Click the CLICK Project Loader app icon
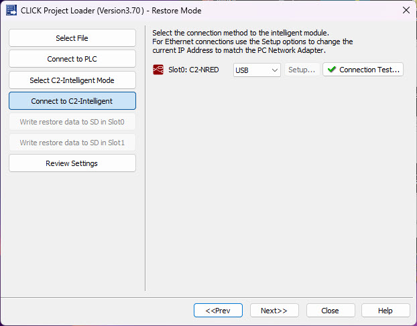This screenshot has height=326, width=417. click(x=11, y=11)
